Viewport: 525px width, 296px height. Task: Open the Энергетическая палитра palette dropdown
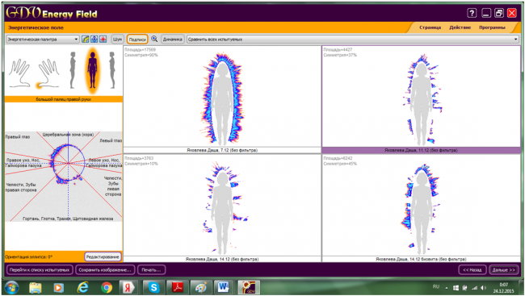coord(43,40)
